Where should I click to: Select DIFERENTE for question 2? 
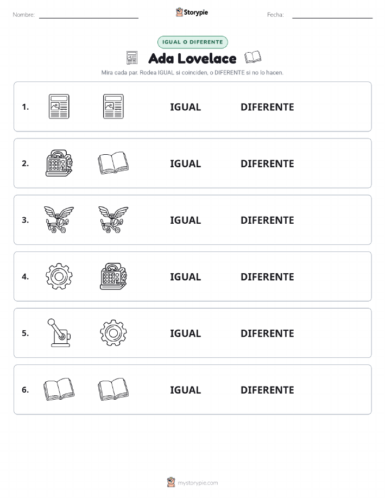point(267,163)
